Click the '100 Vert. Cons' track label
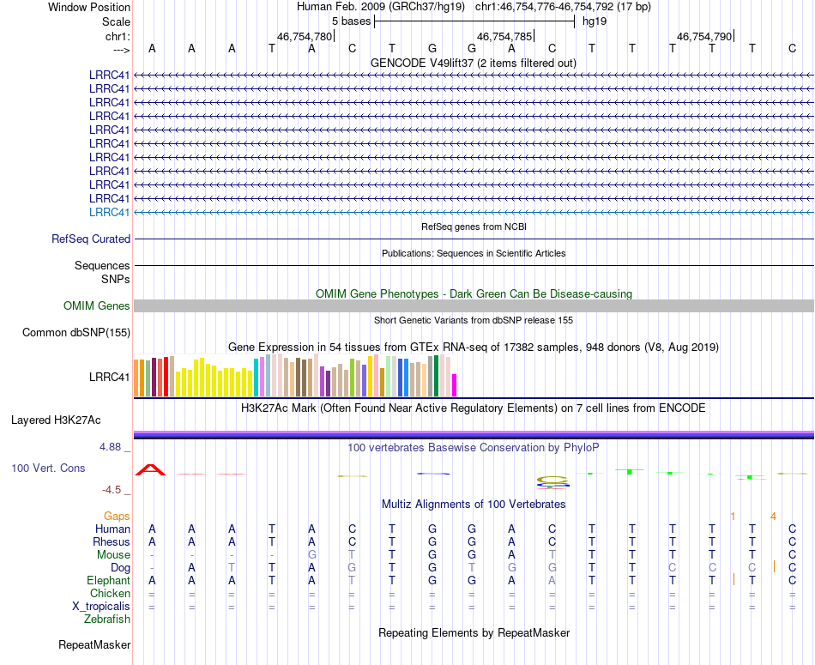Image resolution: width=815 pixels, height=665 pixels. 48,468
